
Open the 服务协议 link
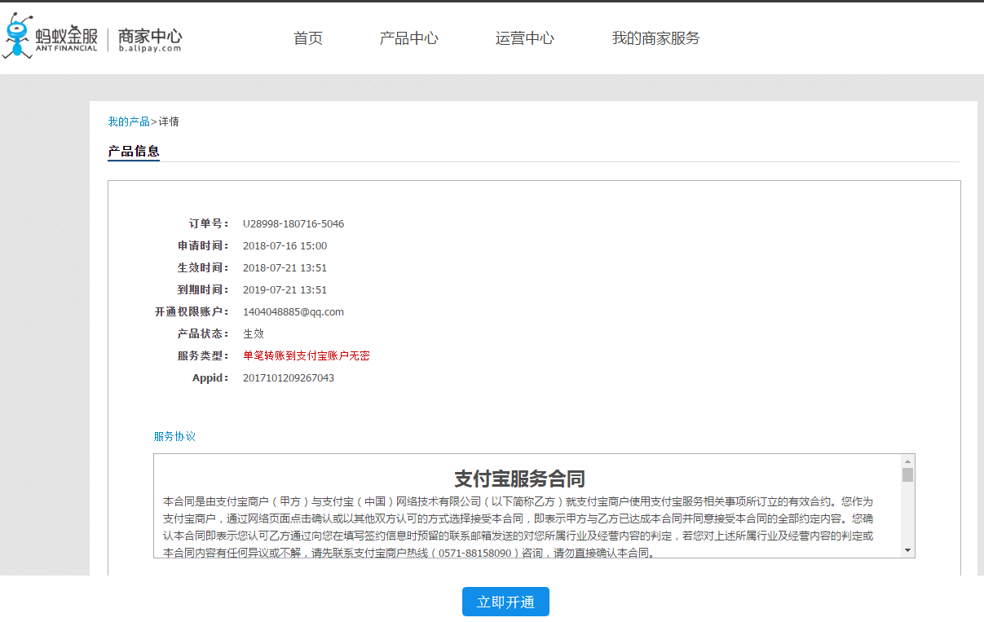[x=174, y=436]
